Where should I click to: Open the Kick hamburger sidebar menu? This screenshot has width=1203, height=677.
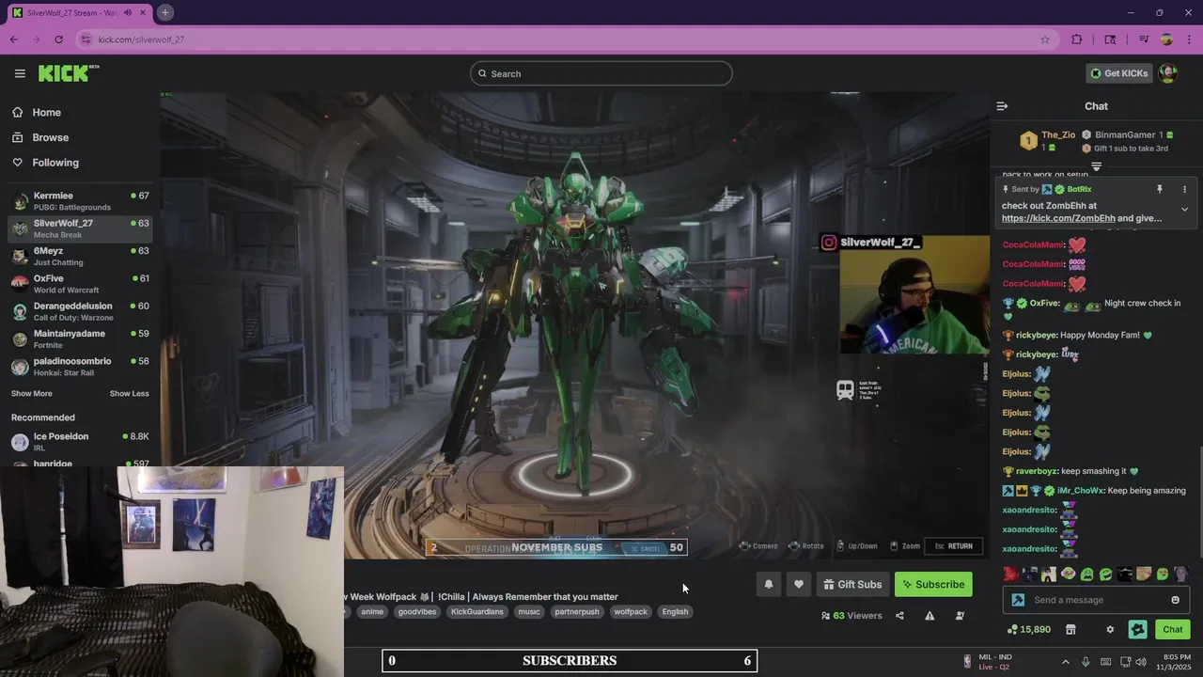click(x=20, y=73)
